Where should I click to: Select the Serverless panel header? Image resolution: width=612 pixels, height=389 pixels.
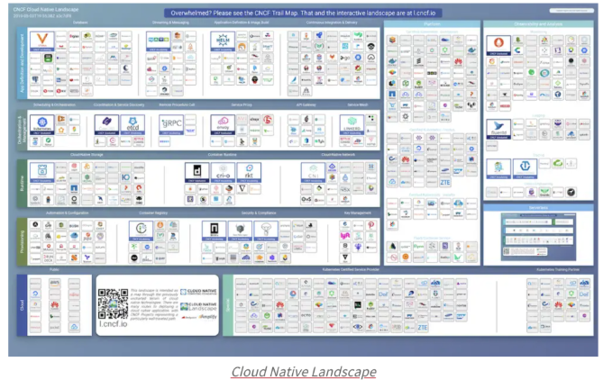(x=538, y=208)
